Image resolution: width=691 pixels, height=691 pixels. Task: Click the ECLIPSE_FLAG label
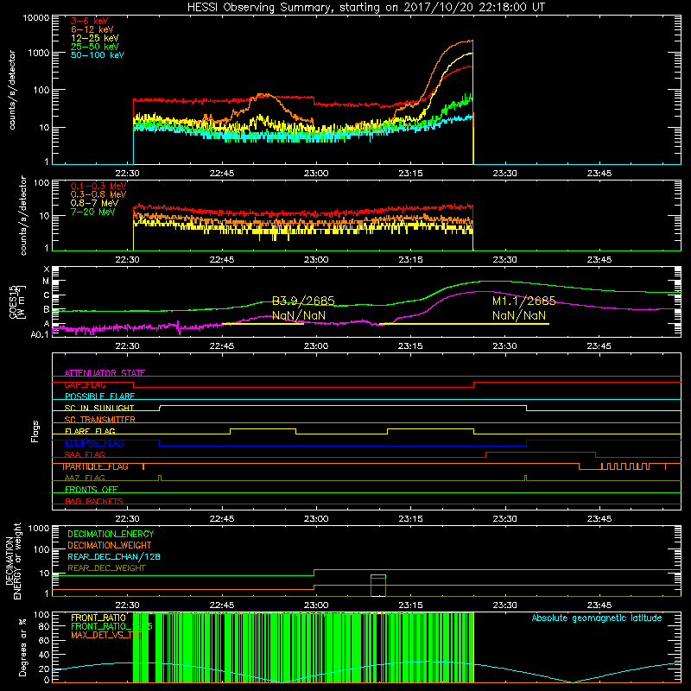[x=94, y=443]
